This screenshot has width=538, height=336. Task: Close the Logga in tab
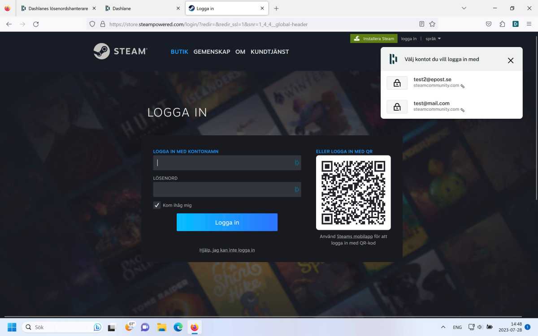(262, 8)
